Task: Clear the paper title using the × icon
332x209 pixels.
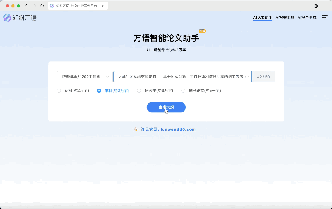Action: [x=247, y=77]
